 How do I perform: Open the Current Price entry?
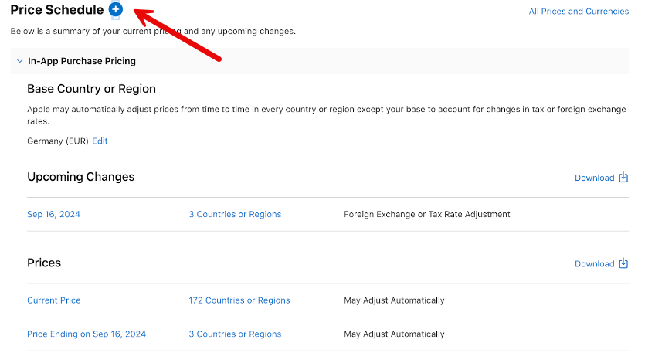54,300
